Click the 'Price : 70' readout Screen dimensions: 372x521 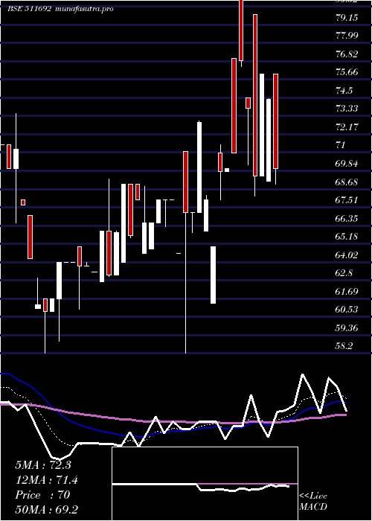coord(42,495)
